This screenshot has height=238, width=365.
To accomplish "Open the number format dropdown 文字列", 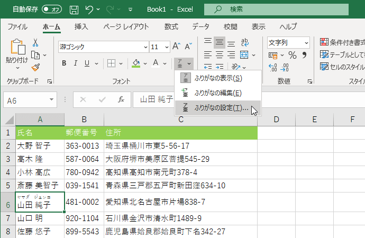I will pyautogui.click(x=306, y=43).
